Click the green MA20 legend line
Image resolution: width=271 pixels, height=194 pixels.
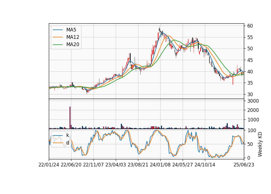58,45
